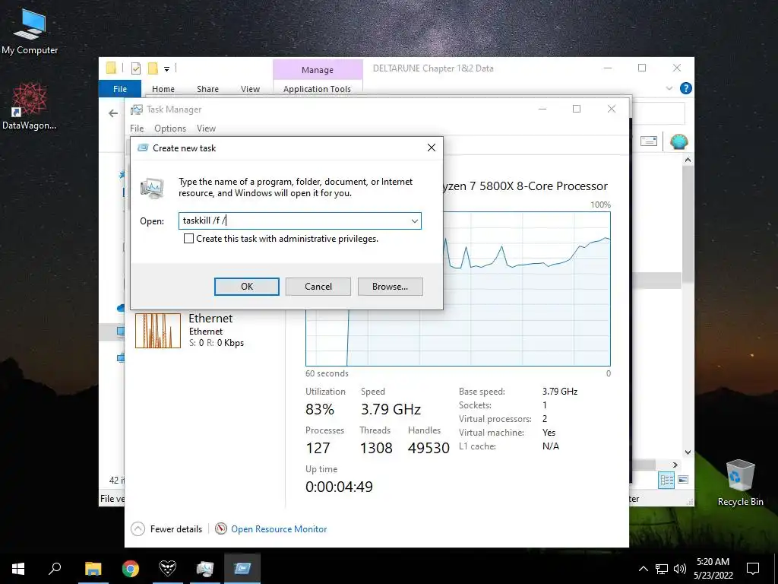778x584 pixels.
Task: Open Explorer's blue File tab
Action: (x=120, y=89)
